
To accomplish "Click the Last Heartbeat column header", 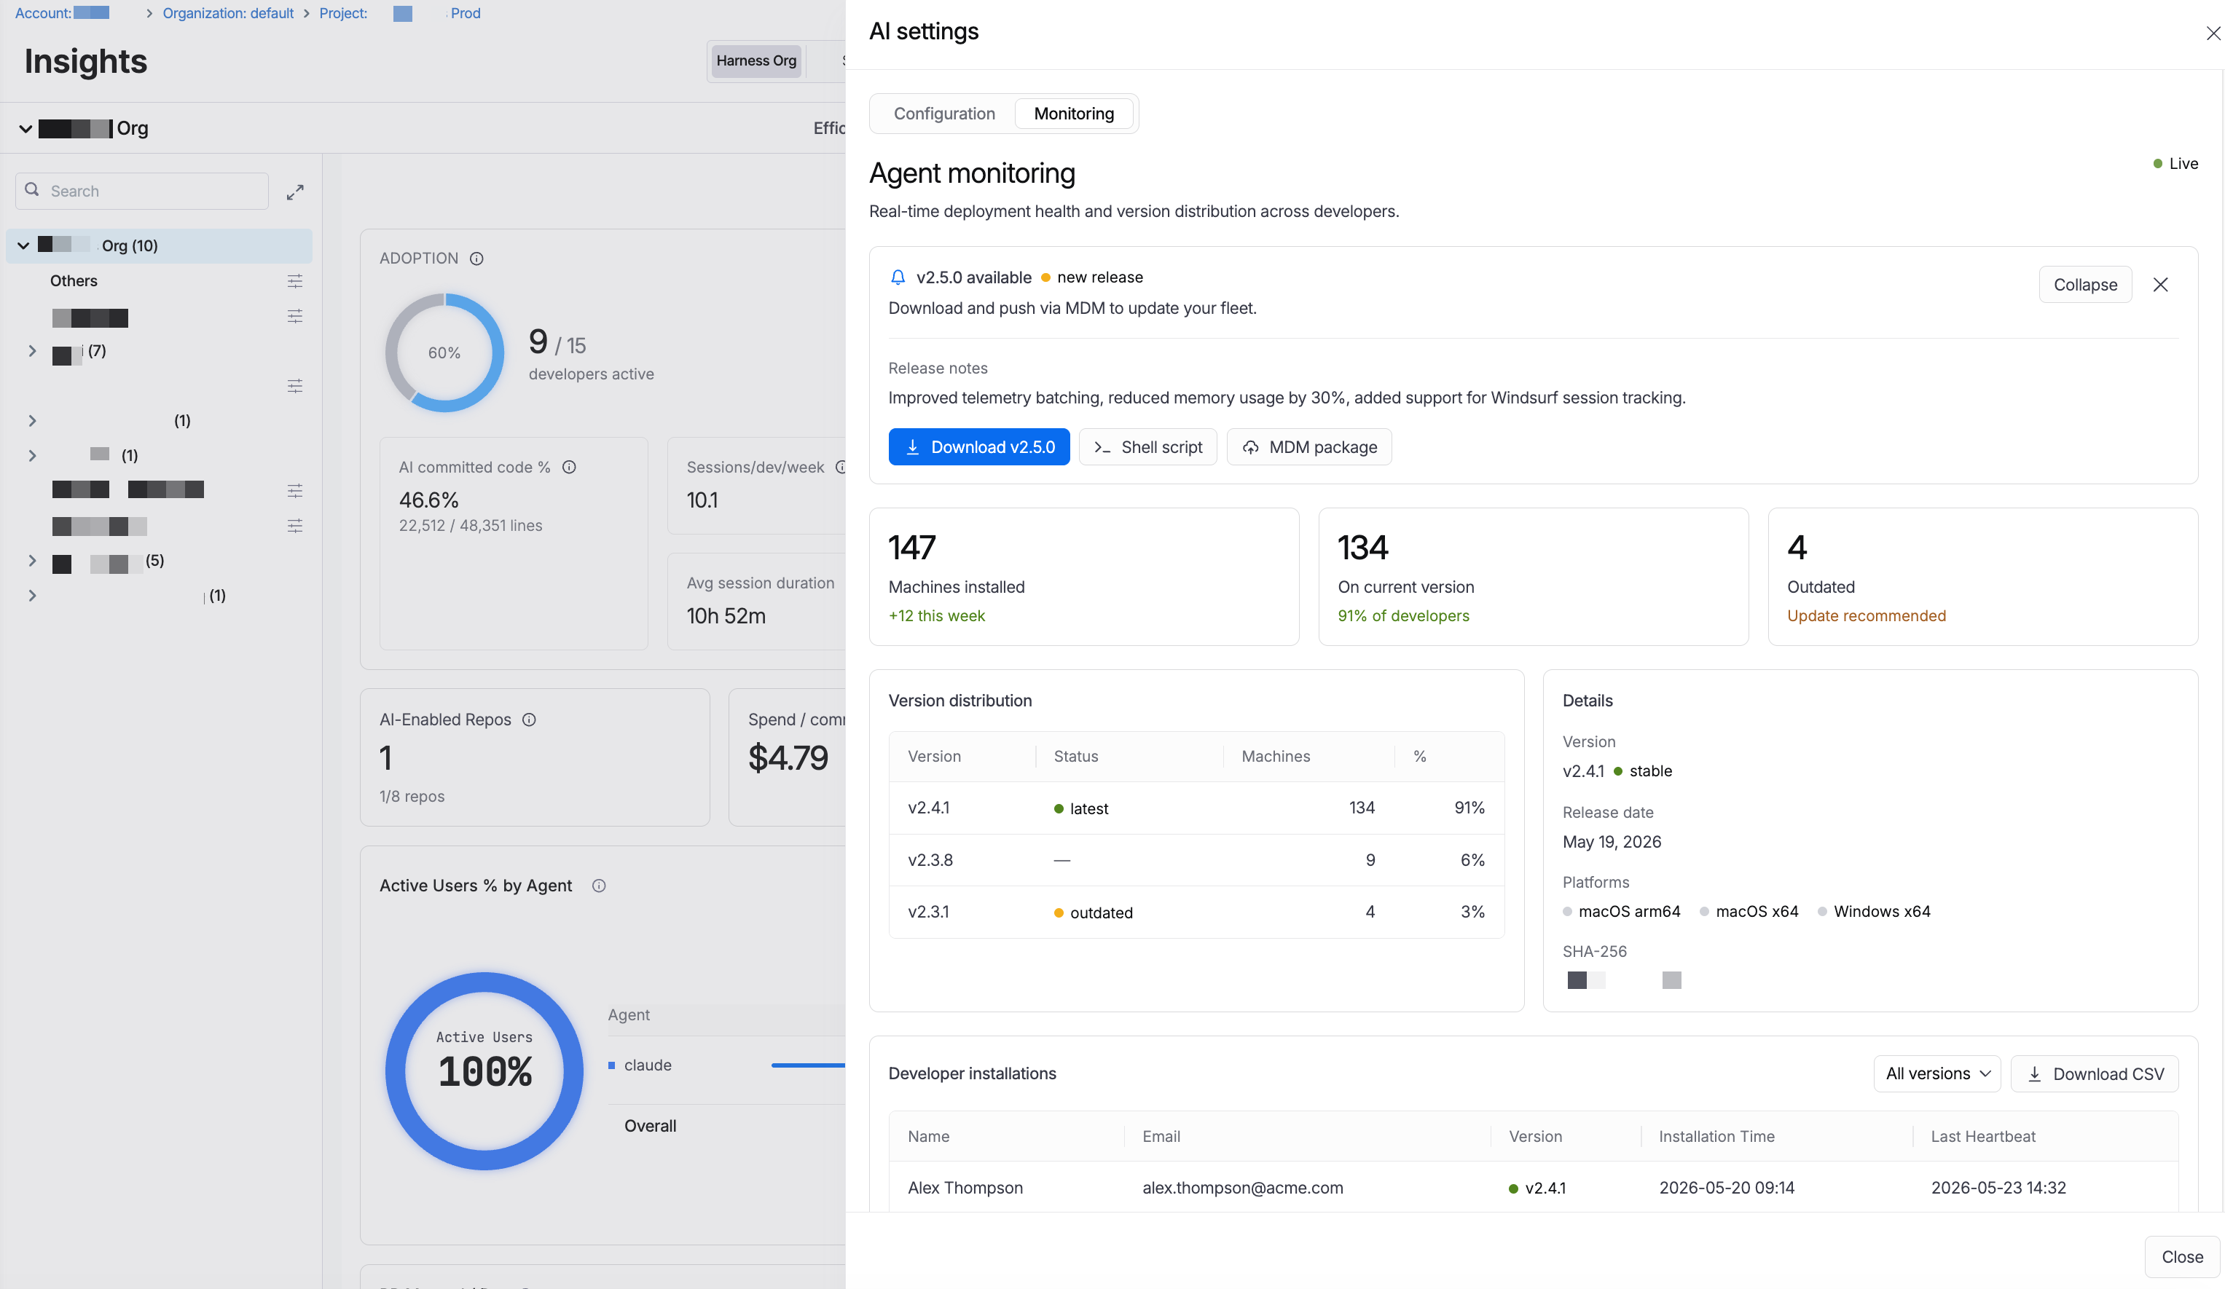I will [x=1982, y=1136].
